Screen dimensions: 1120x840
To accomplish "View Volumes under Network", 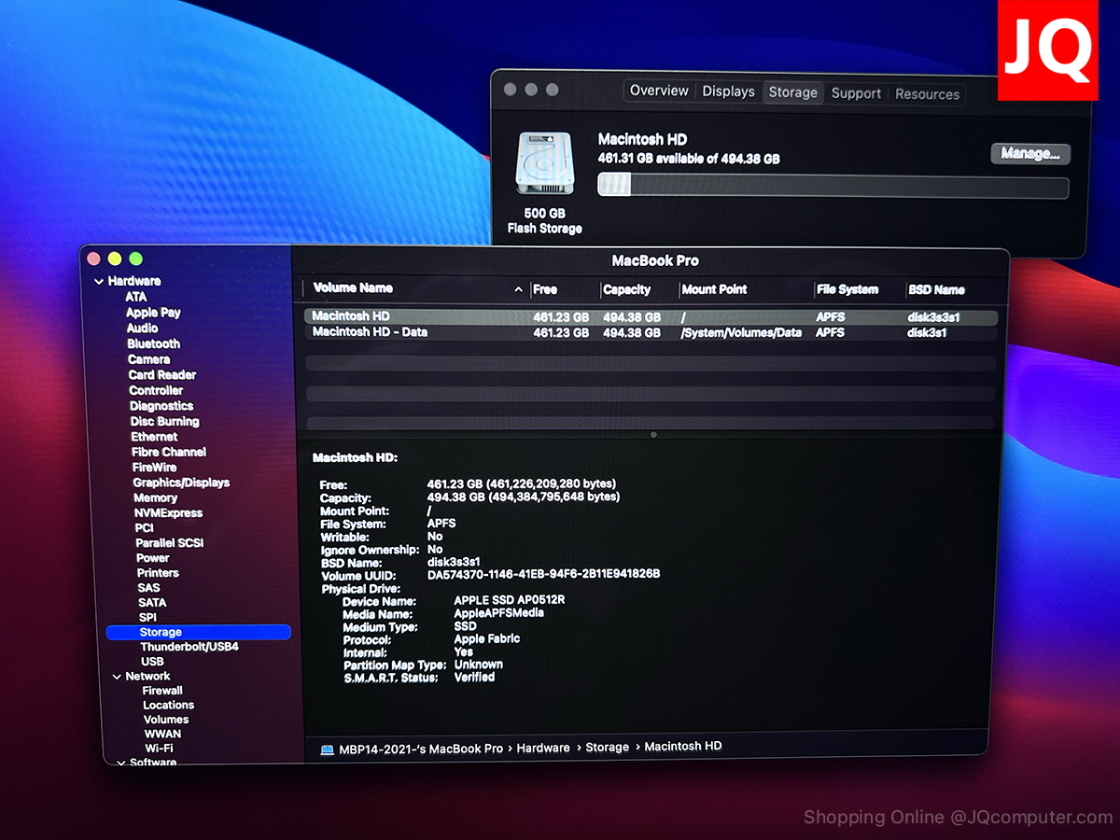I will coord(166,720).
